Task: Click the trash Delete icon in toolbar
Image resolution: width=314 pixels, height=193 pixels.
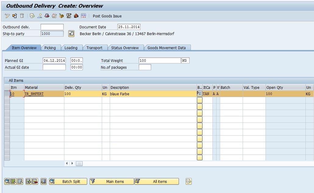Action: [22, 16]
